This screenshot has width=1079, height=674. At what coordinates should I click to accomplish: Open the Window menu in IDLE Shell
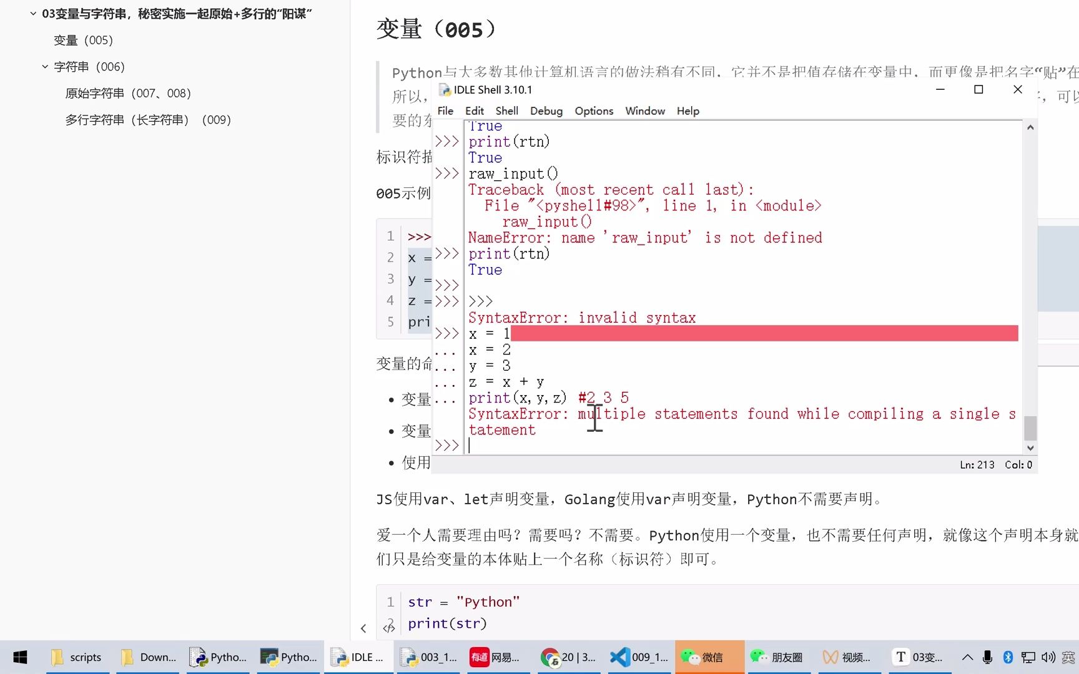pos(645,111)
